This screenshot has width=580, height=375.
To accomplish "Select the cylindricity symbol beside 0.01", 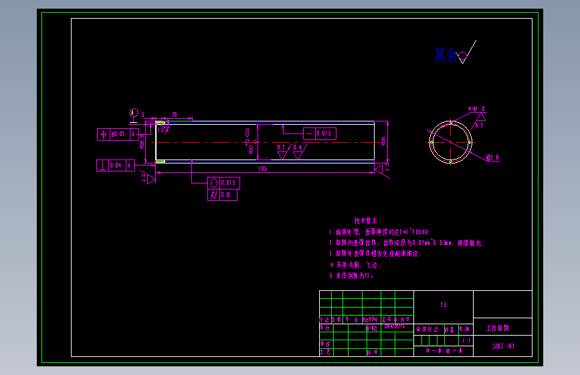I will (x=214, y=195).
